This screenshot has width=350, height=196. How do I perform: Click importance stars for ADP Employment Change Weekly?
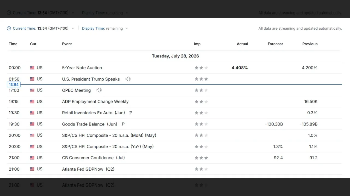pos(201,102)
